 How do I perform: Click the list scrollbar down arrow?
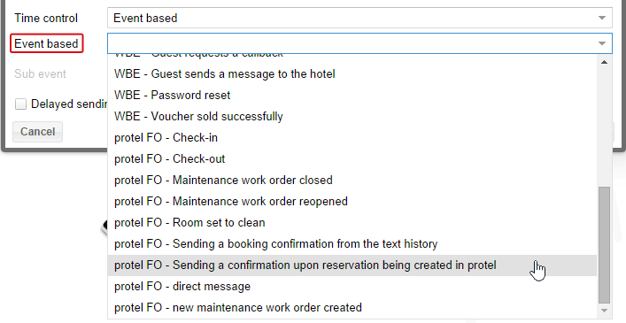tap(604, 311)
